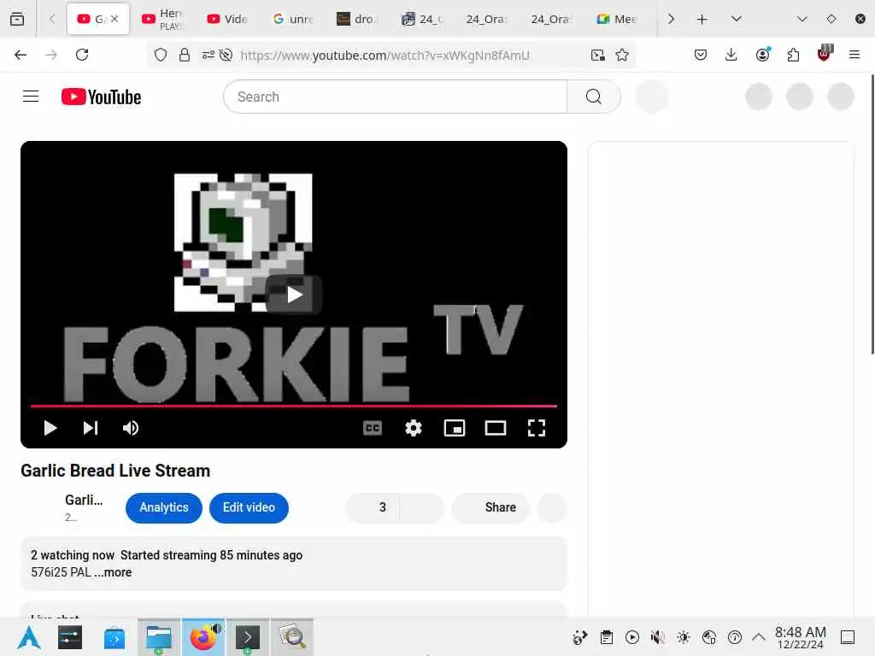Click the YouTube URL address bar

click(x=385, y=55)
